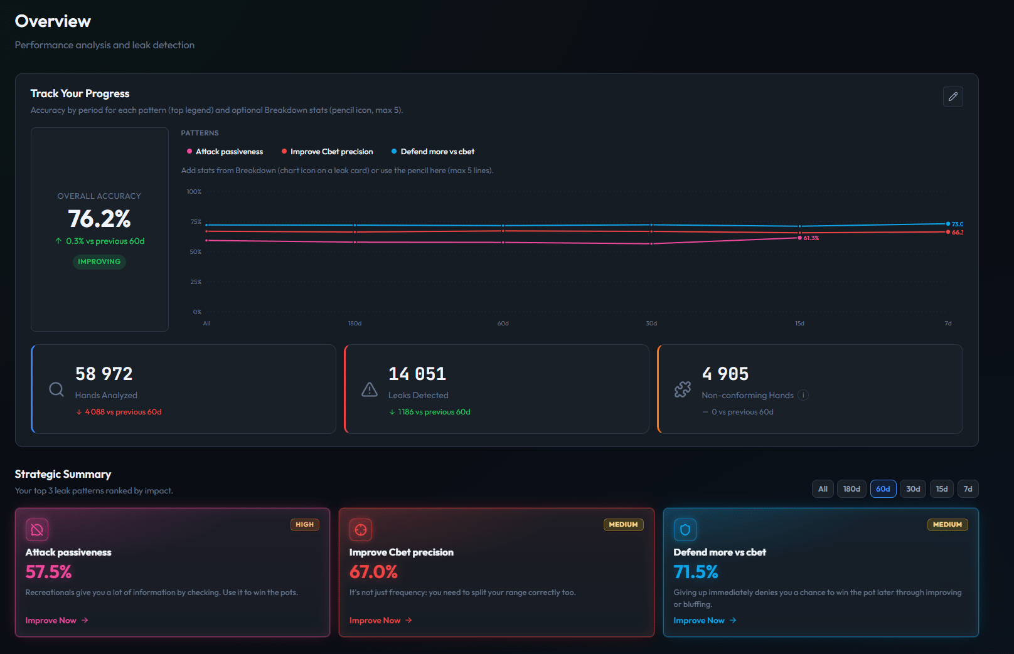The height and width of the screenshot is (654, 1014).
Task: Toggle the Attack passiveness legend entry
Action: [x=225, y=152]
